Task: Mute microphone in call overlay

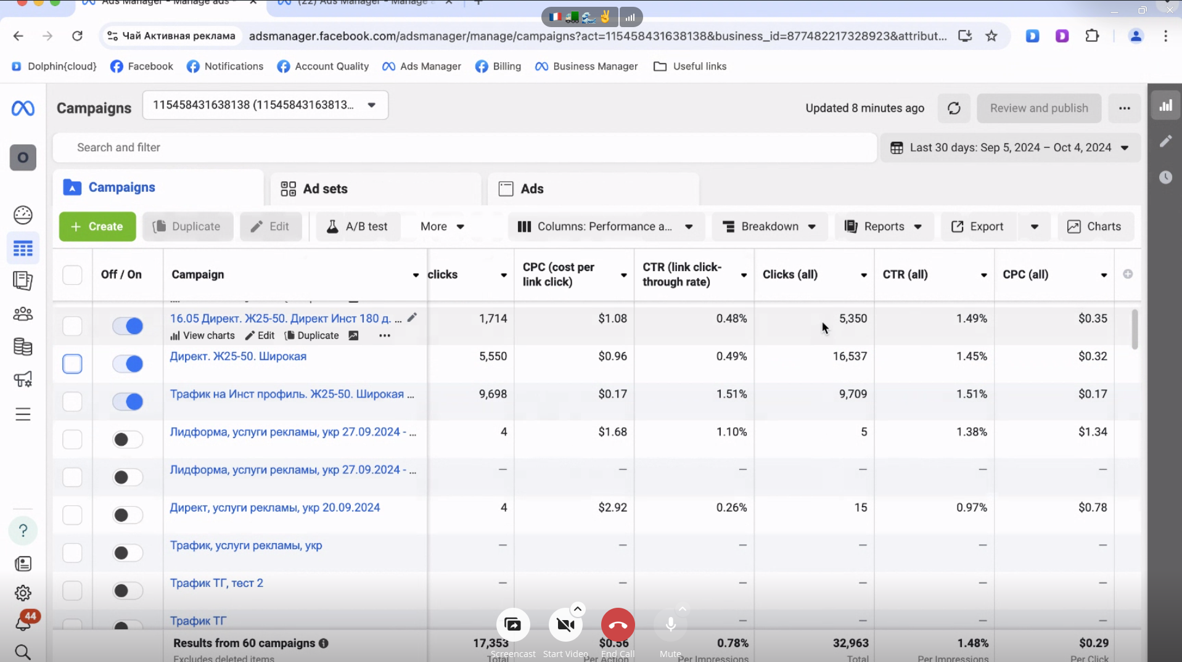Action: 671,625
